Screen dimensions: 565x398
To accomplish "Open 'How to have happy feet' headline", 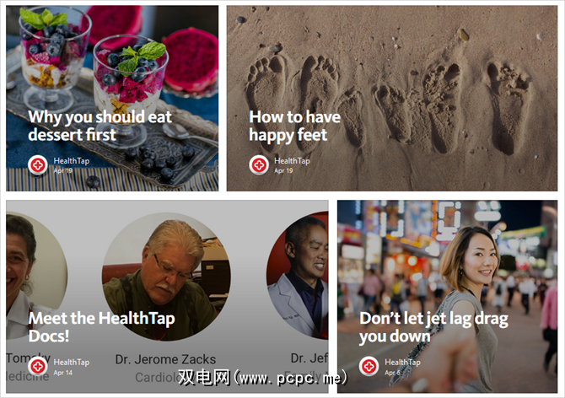I will 295,126.
